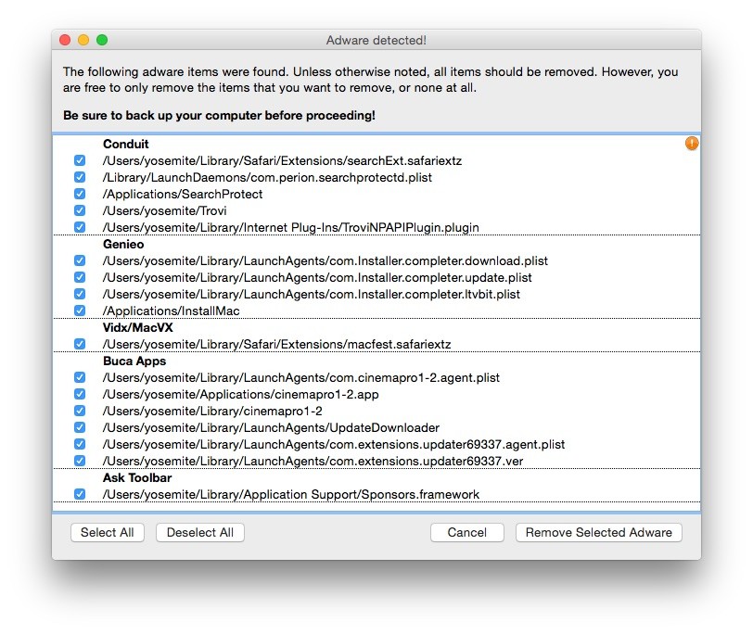
Task: Cancel the adware removal dialog
Action: (466, 533)
